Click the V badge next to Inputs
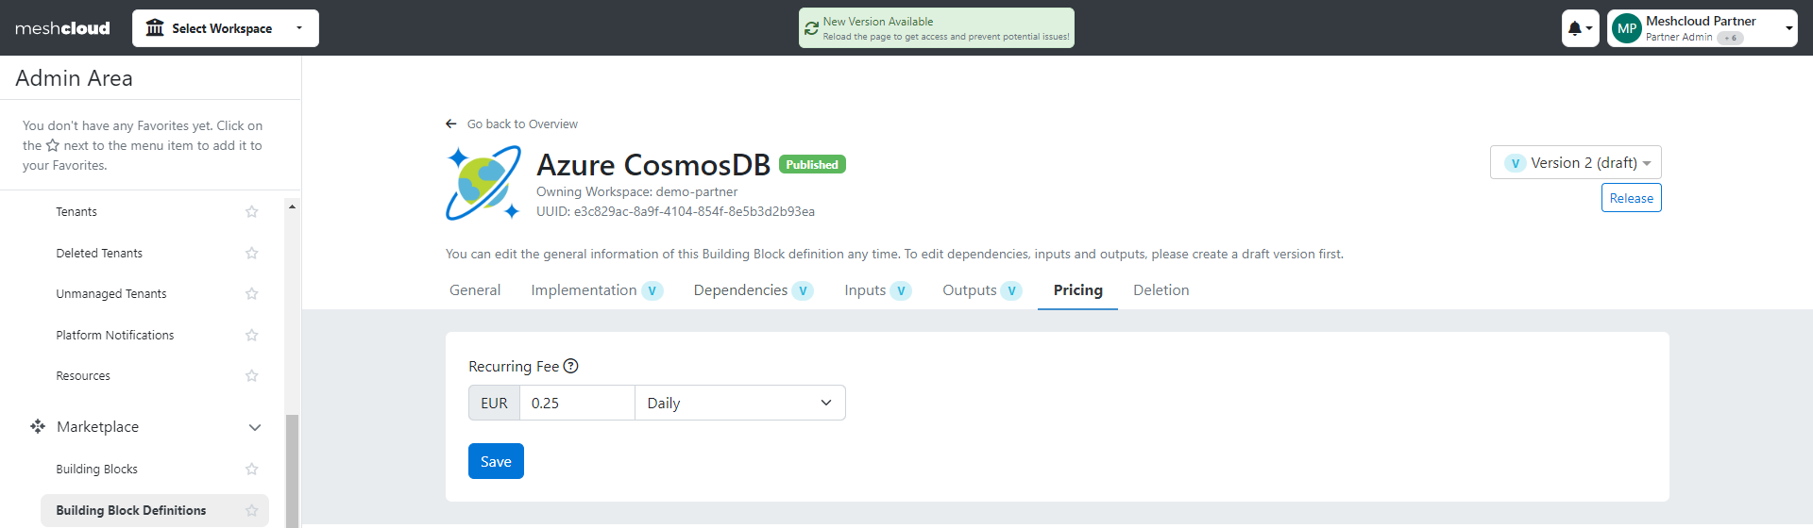 click(901, 290)
